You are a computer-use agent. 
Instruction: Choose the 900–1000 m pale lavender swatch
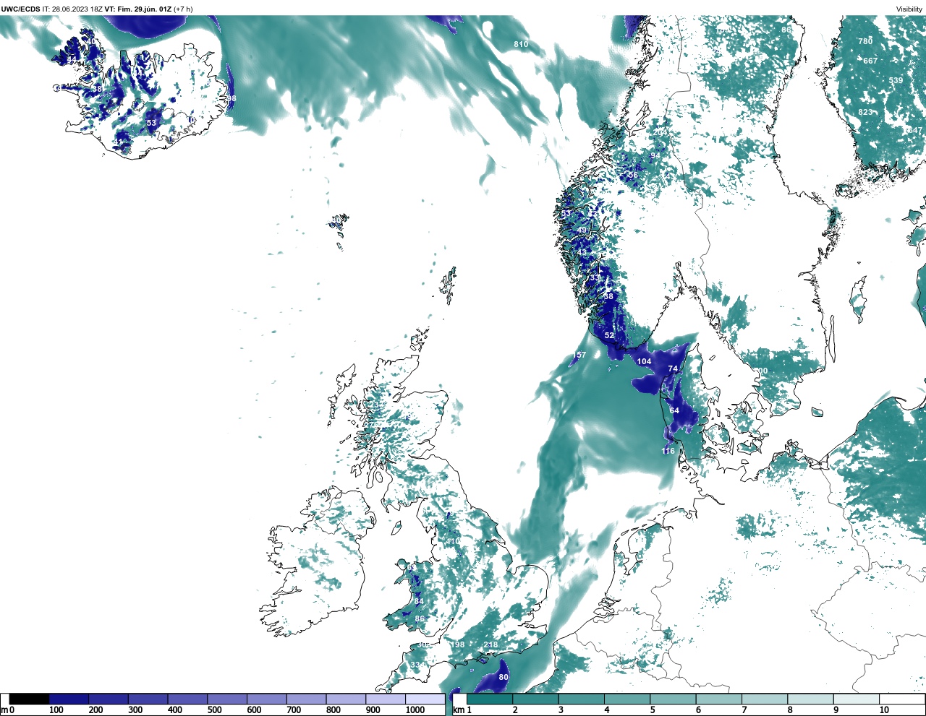click(x=385, y=699)
